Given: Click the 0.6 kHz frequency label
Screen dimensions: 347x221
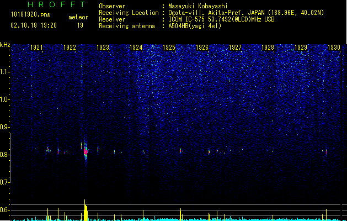Looking at the screenshot, I should [5, 210].
